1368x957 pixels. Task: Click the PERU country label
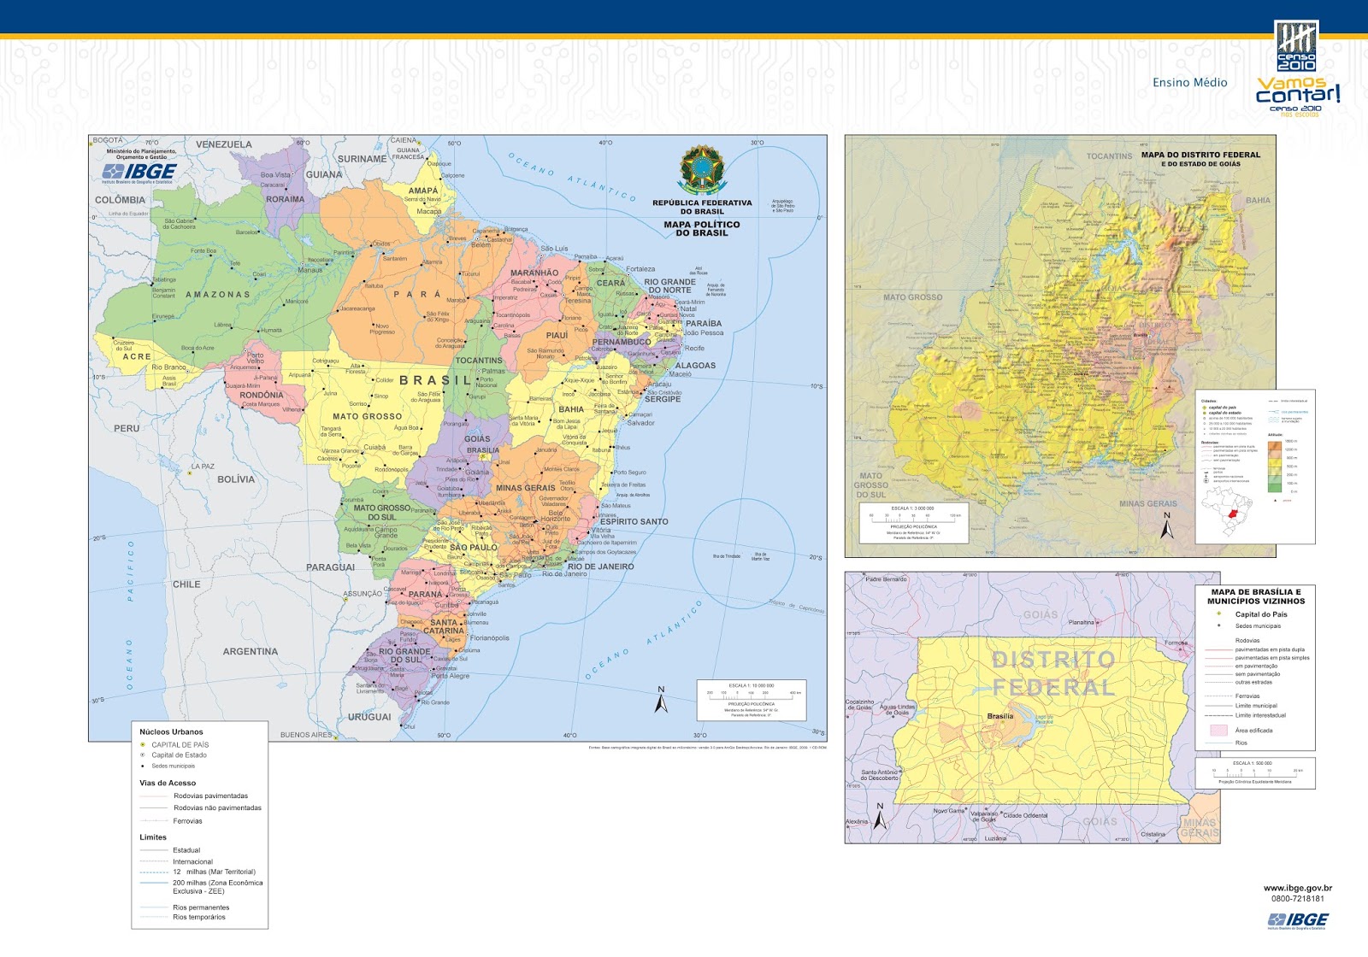[x=127, y=428]
